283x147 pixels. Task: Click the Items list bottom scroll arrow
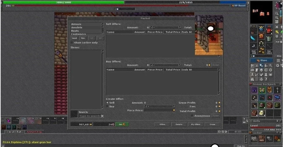click(x=103, y=109)
